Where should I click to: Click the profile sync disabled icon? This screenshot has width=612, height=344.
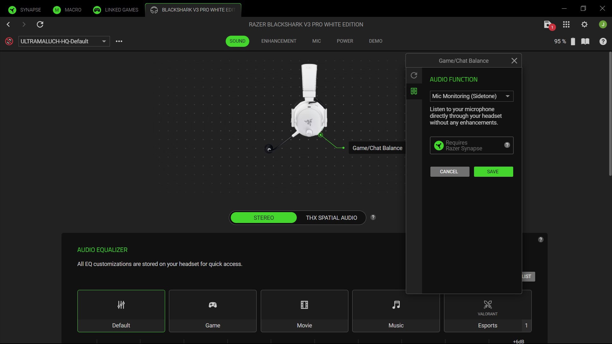click(x=9, y=41)
